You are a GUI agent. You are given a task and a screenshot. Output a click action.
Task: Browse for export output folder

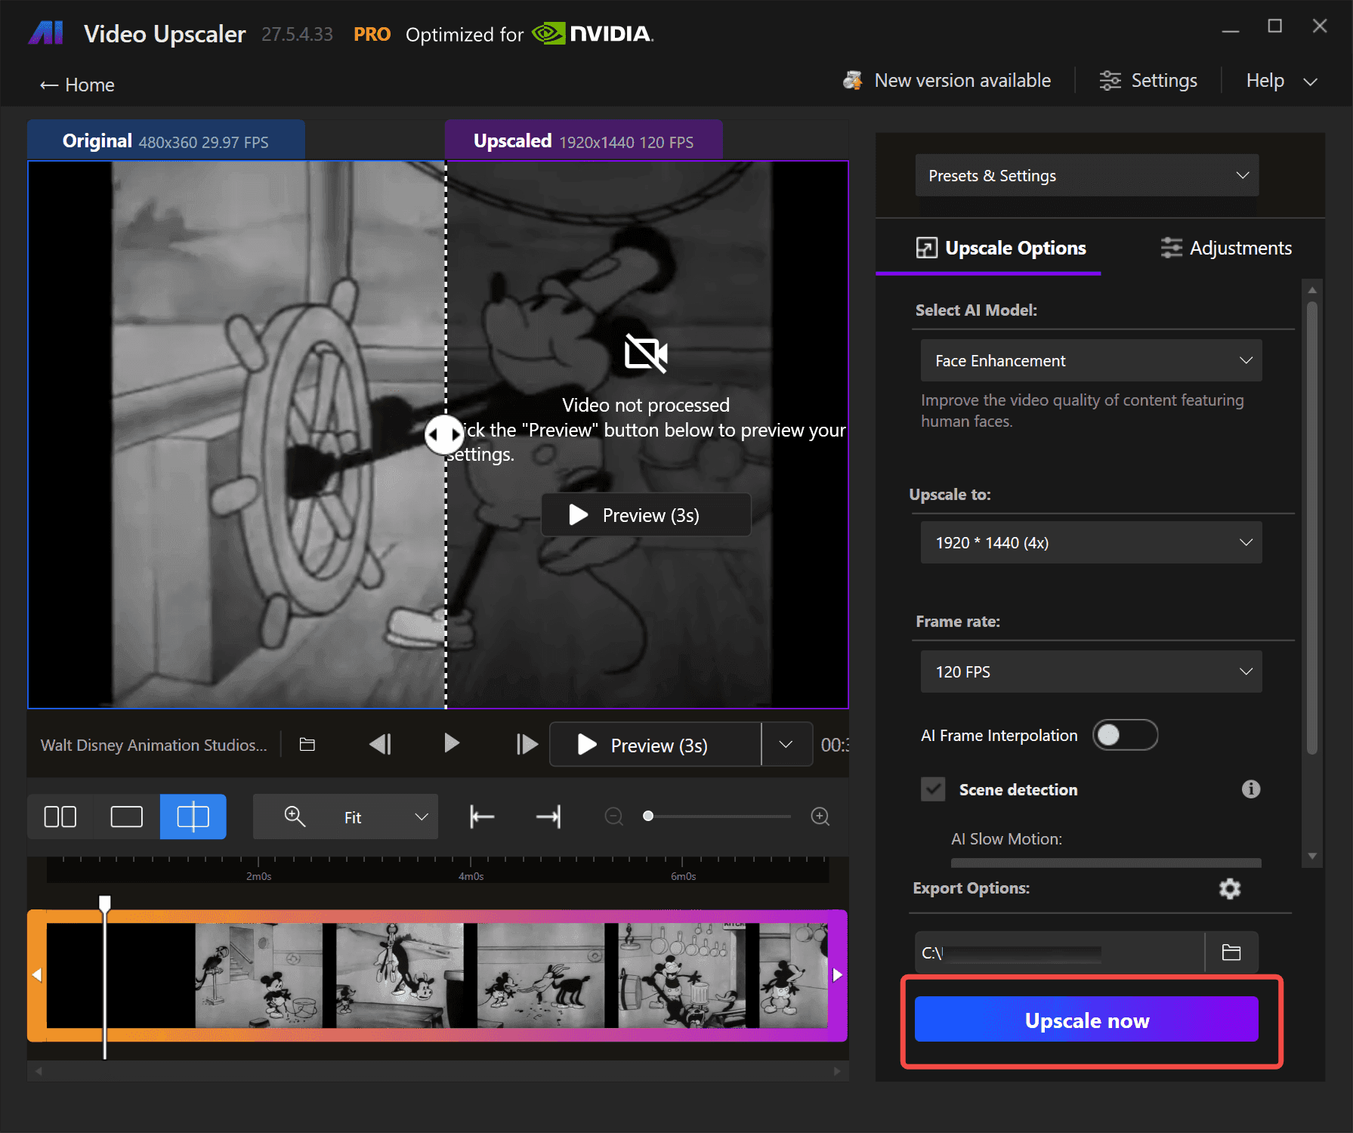click(x=1231, y=952)
